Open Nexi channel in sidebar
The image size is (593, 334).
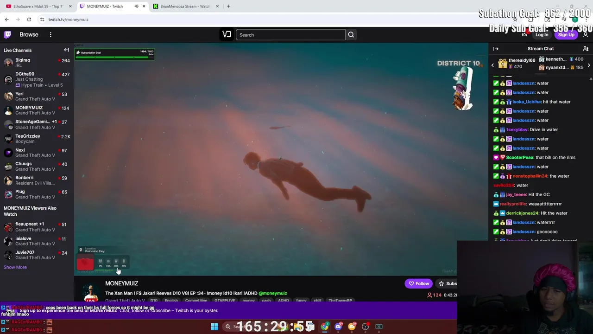(x=37, y=153)
